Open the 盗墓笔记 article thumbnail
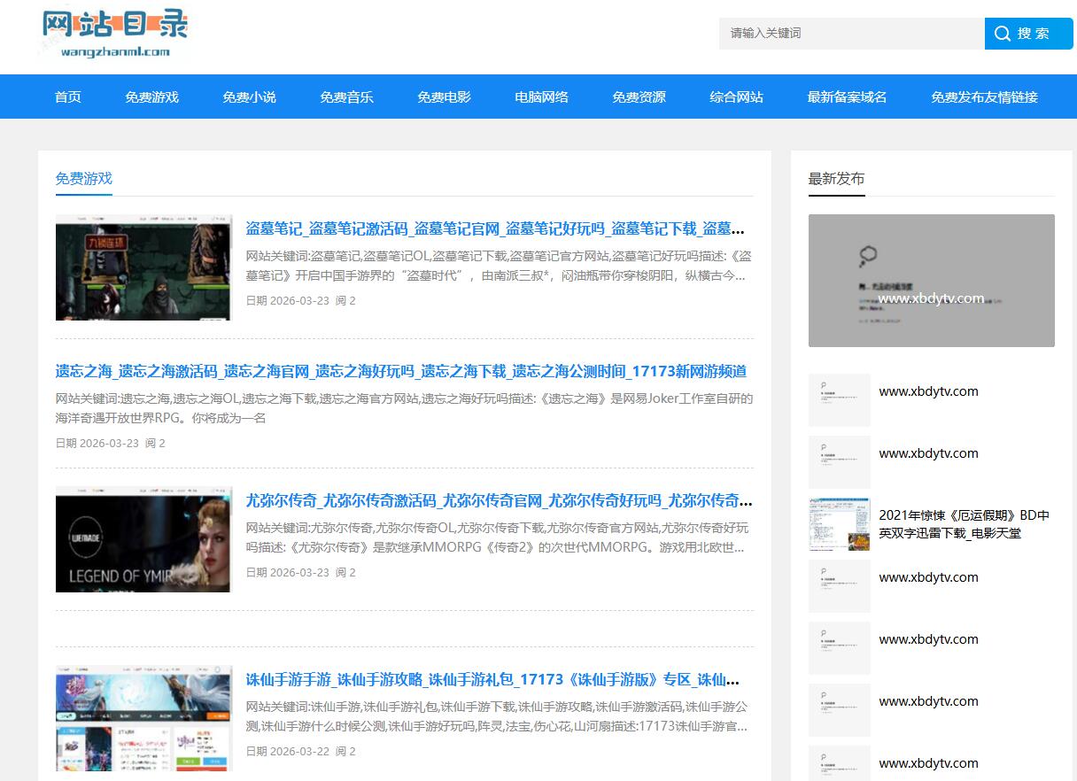 [143, 267]
